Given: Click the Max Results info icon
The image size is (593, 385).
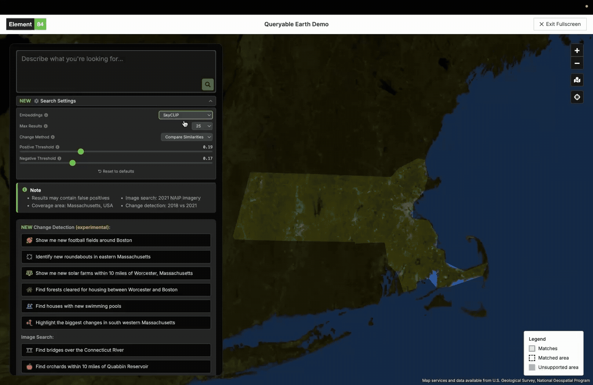Looking at the screenshot, I should tap(46, 126).
